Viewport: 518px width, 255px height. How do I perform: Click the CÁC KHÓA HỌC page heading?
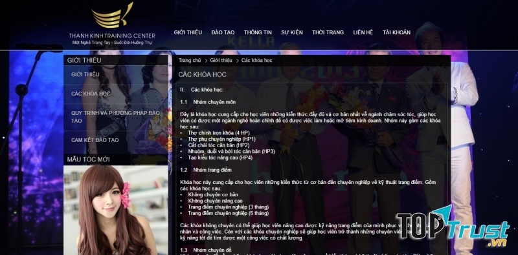203,74
